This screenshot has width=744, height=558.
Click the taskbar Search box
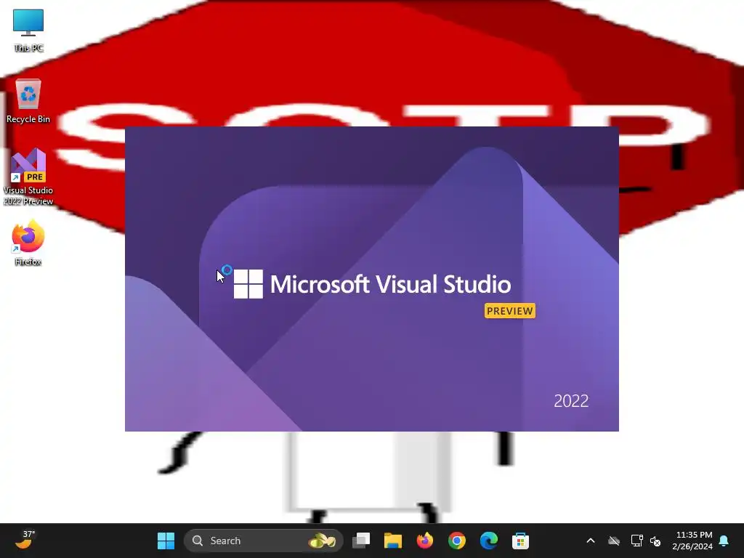pyautogui.click(x=263, y=541)
